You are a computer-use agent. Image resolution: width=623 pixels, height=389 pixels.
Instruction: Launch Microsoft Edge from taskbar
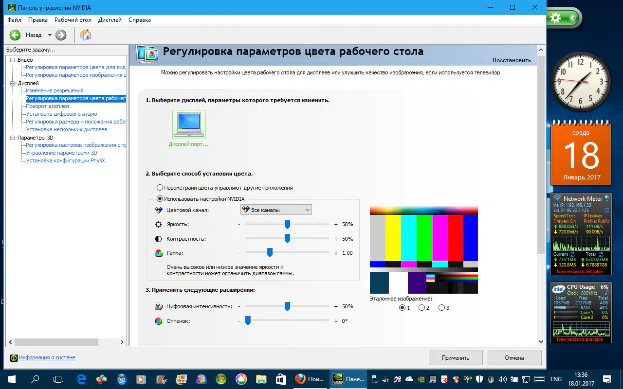point(82,379)
